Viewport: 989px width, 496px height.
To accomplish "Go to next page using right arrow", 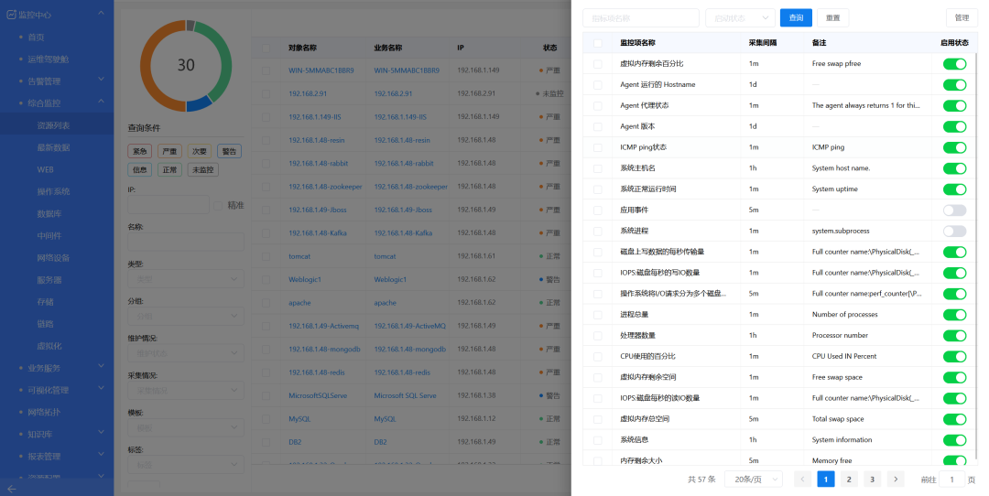I will coord(896,479).
